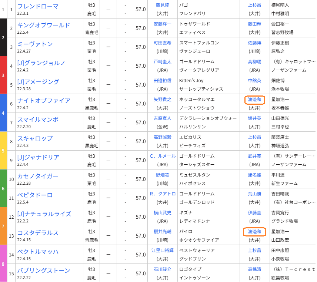The height and width of the screenshot is (282, 317).
Task: Open trainer 荒山勝 link
Action: pos(254,194)
